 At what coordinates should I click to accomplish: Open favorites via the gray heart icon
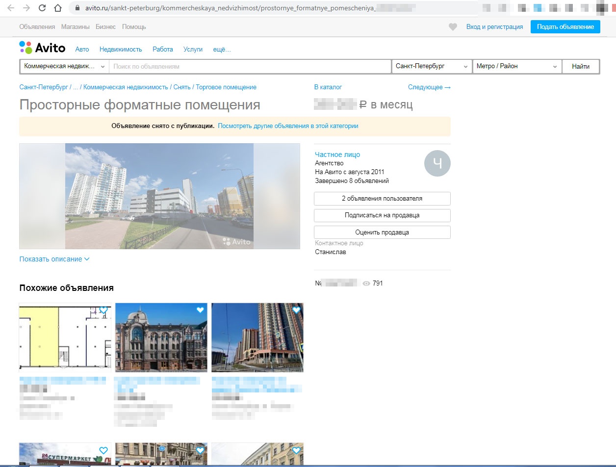[x=453, y=27]
